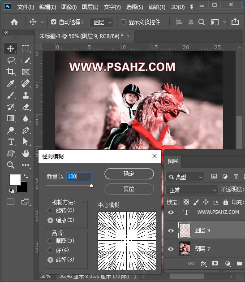Select the Gradient tool
Image resolution: width=245 pixels, height=282 pixels.
tap(11, 118)
